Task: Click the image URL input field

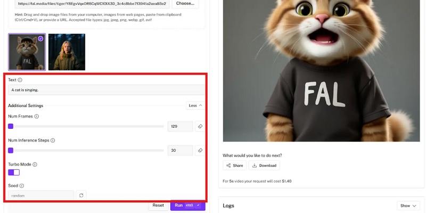Action: pos(92,4)
